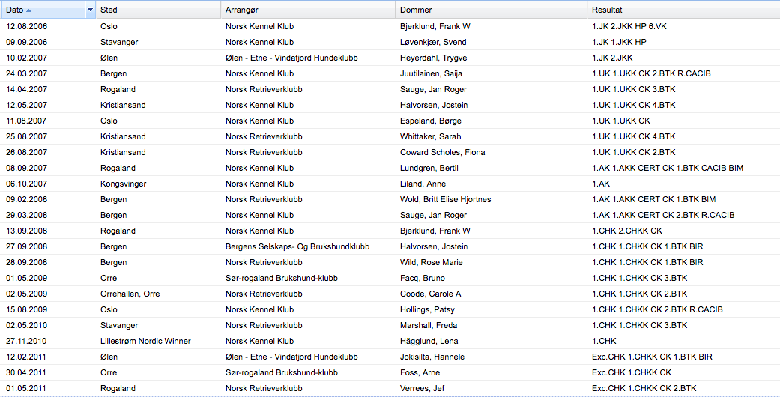This screenshot has height=397, width=780.
Task: Select the date 01.05.2011
Action: coord(26,388)
